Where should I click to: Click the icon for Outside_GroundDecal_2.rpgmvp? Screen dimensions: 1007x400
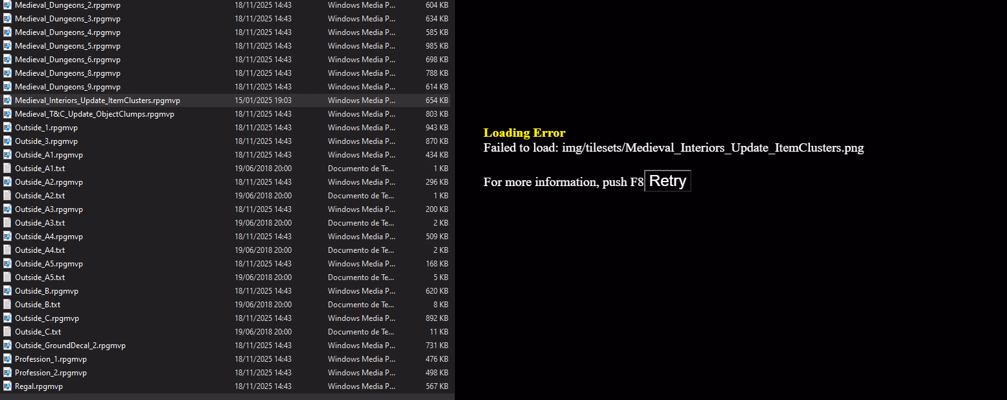(x=8, y=346)
